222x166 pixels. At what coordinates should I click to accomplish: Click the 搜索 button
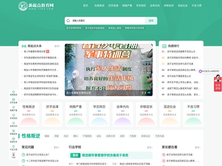(151, 21)
